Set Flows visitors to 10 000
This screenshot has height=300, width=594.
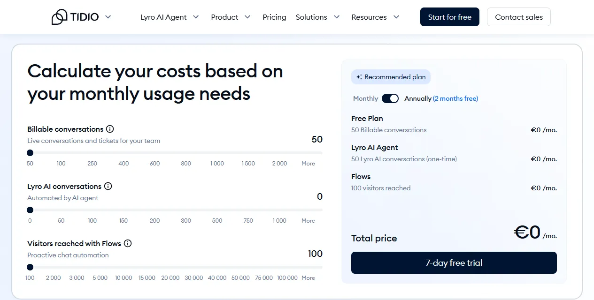123,278
